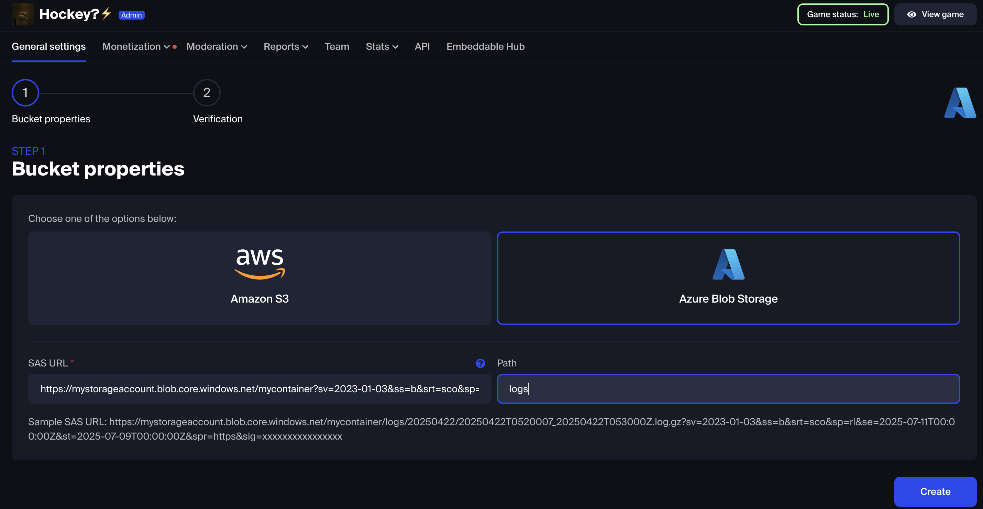Click the AWS logo icon

coord(259,264)
